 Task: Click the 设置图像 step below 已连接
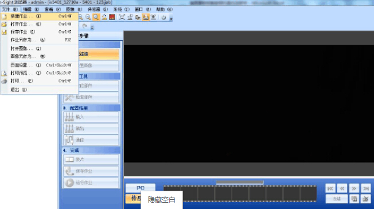(x=99, y=65)
